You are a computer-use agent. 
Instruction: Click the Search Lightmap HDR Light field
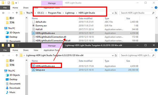[137, 55]
